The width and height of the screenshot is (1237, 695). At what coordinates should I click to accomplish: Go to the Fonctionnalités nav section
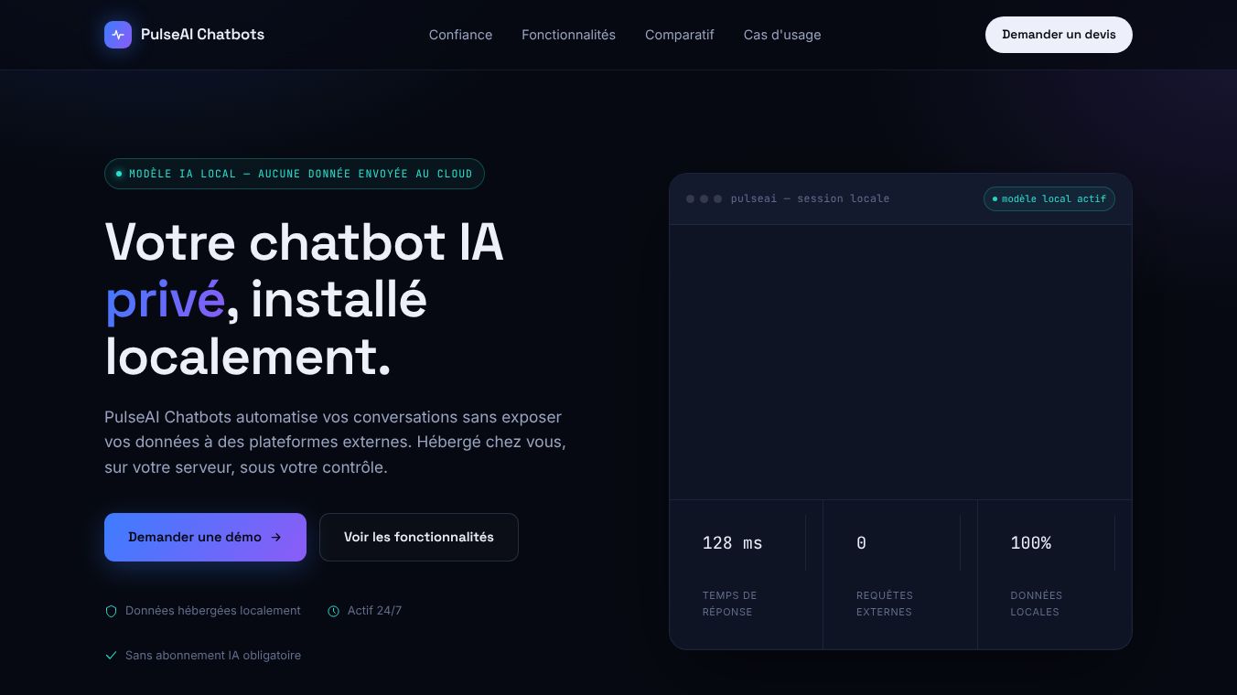pos(568,35)
